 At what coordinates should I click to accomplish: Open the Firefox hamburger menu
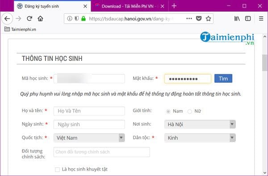point(261,18)
